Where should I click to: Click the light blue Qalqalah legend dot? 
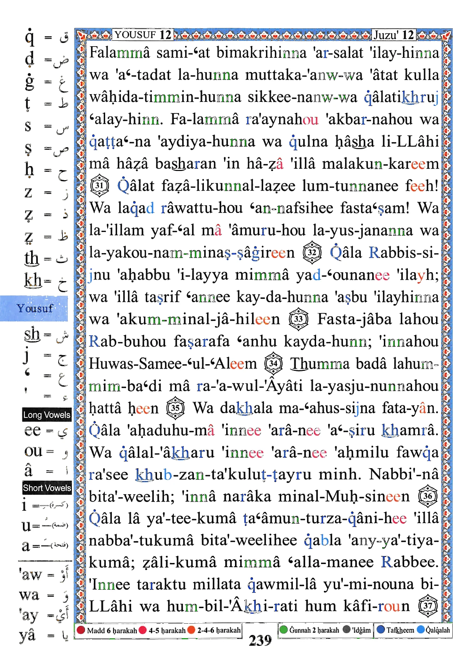point(421,629)
